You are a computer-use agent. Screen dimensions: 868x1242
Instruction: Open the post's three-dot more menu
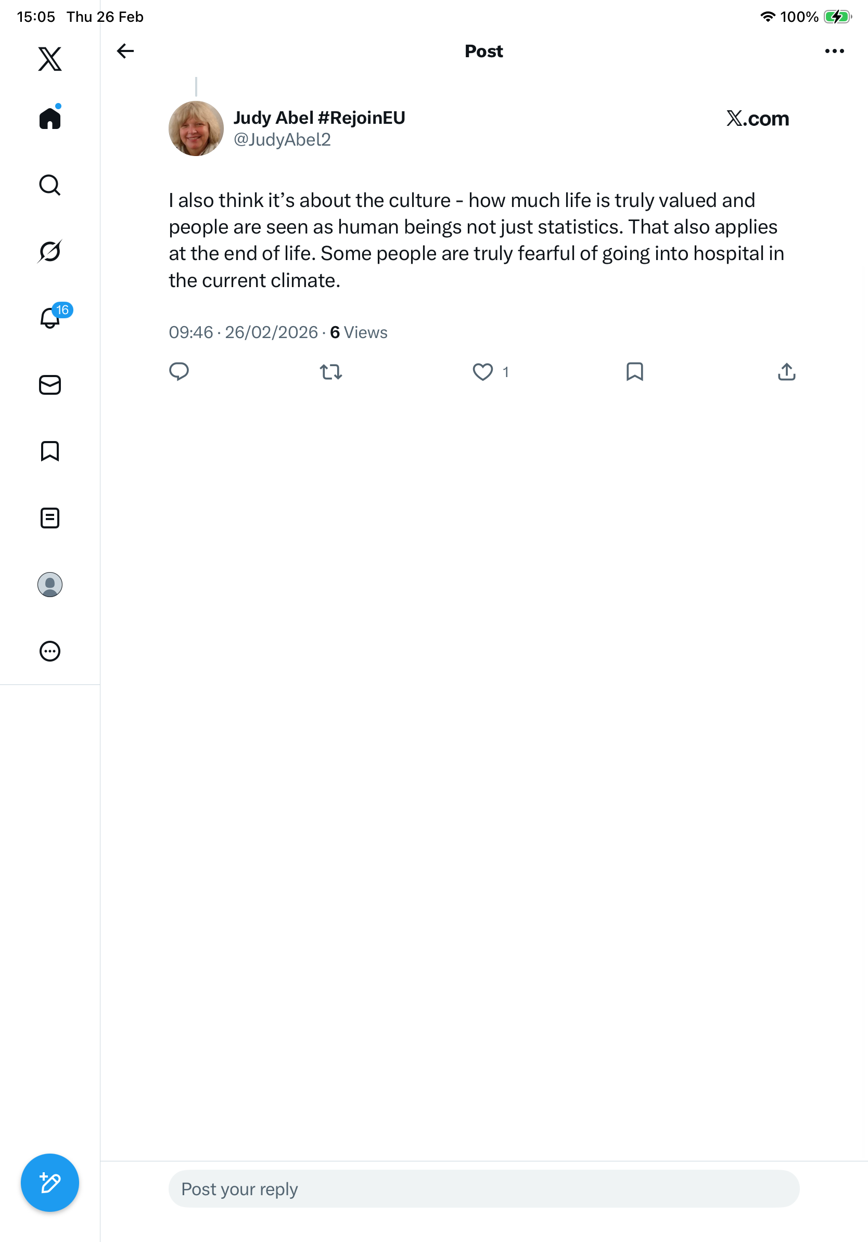pos(834,51)
